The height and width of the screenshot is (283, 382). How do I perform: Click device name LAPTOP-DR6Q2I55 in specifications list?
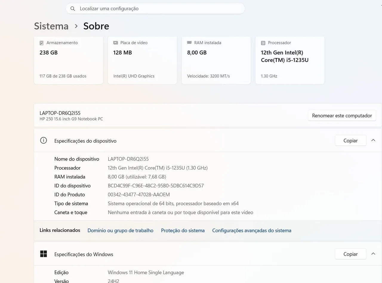(128, 159)
